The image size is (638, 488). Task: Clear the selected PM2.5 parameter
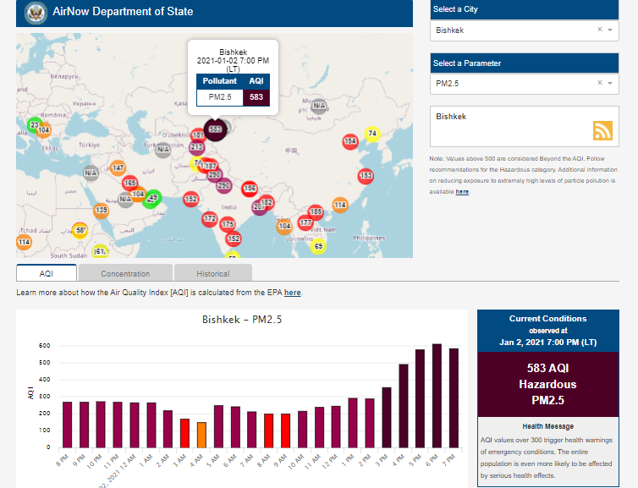tap(599, 83)
